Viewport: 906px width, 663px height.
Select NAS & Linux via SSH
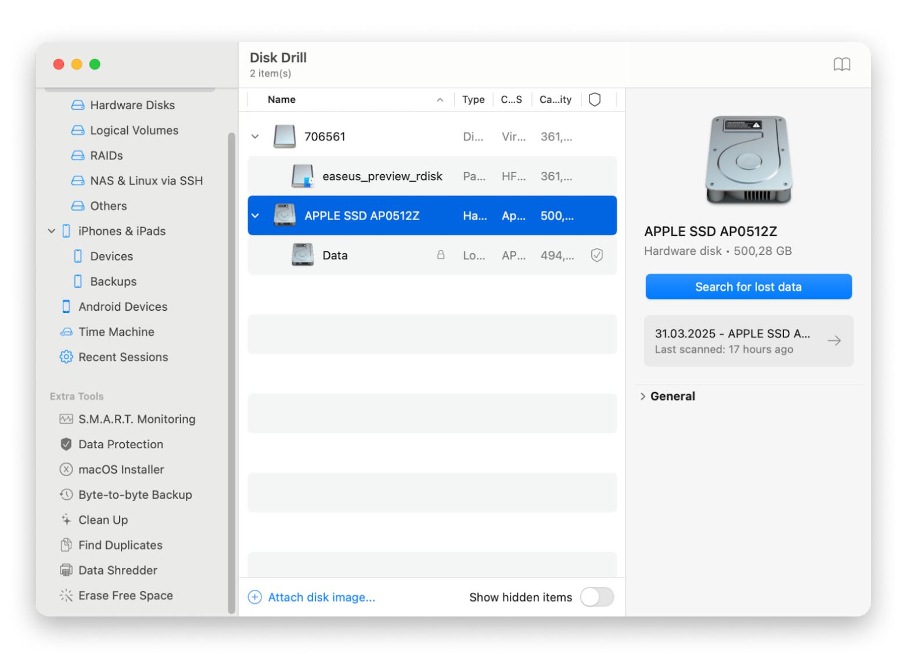click(146, 181)
